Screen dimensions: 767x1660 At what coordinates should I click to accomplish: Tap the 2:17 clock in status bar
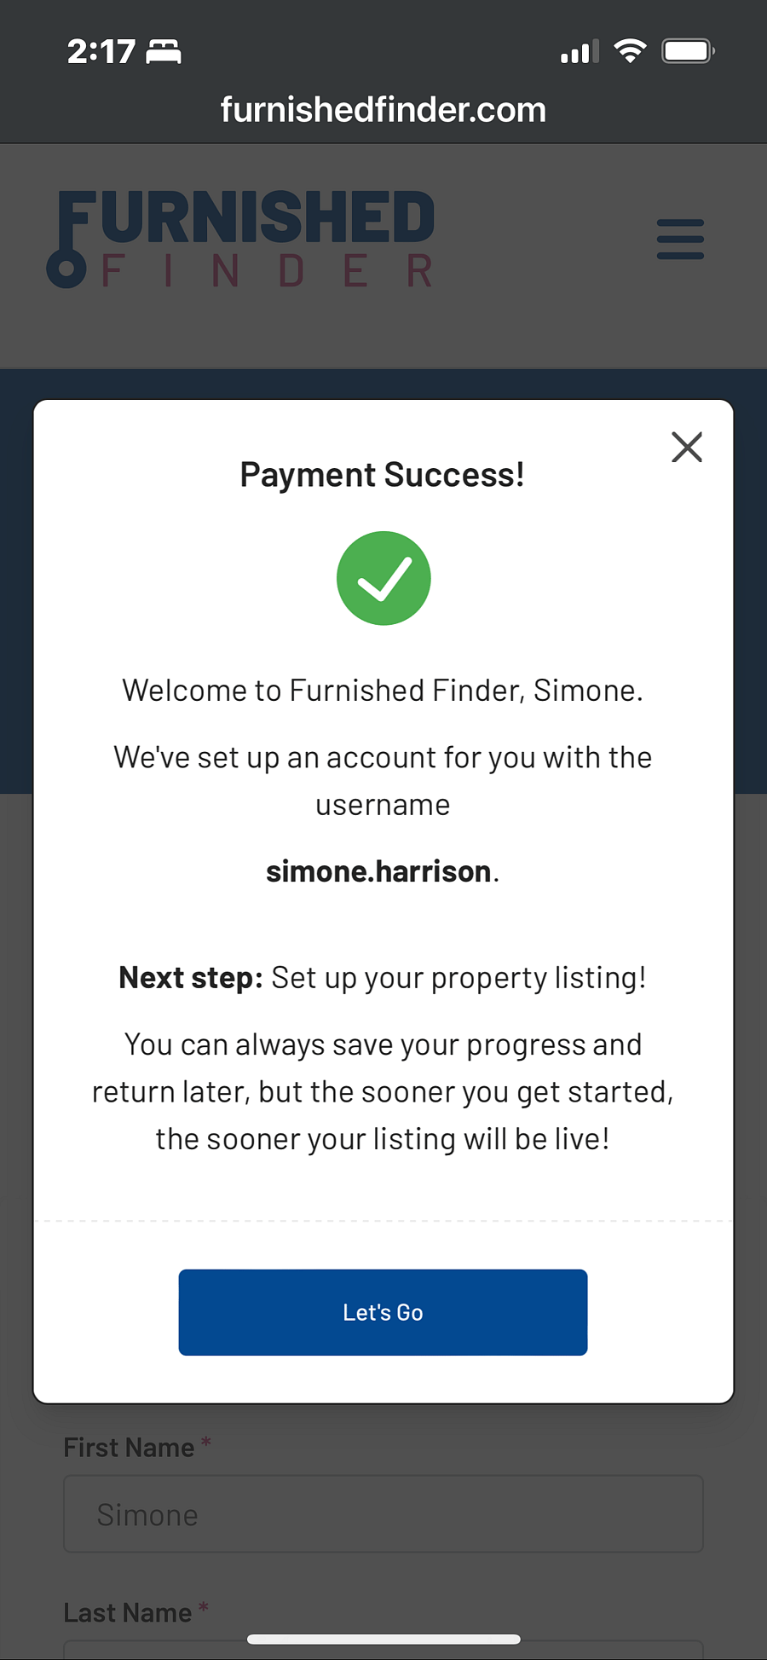[x=101, y=52]
